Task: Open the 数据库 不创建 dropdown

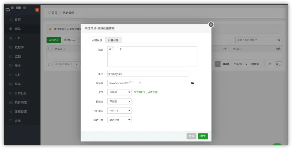Action: click(119, 101)
